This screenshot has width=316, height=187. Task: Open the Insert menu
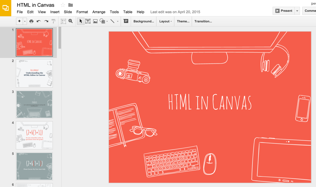55,12
